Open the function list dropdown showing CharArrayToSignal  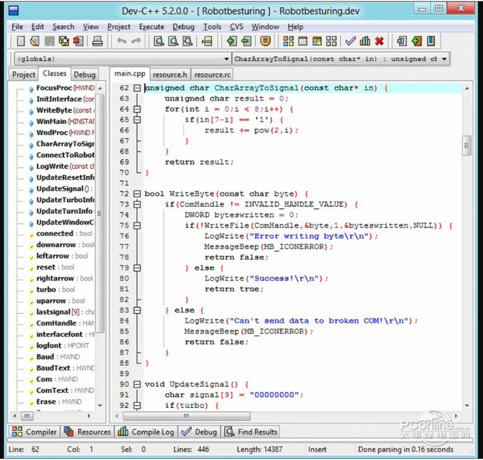(x=444, y=59)
